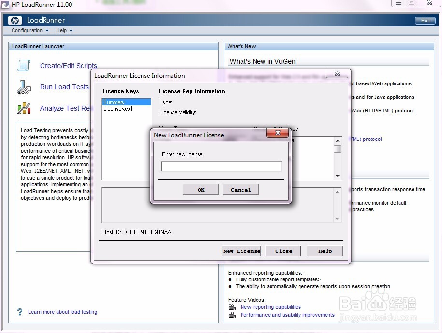442x333 pixels.
Task: Expand the Help menu dropdown arrow
Action: click(71, 31)
